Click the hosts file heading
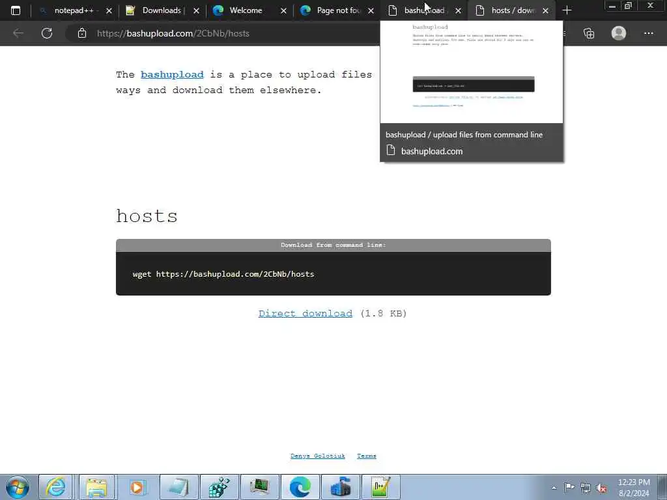Screen dimensions: 667x500 [147, 216]
